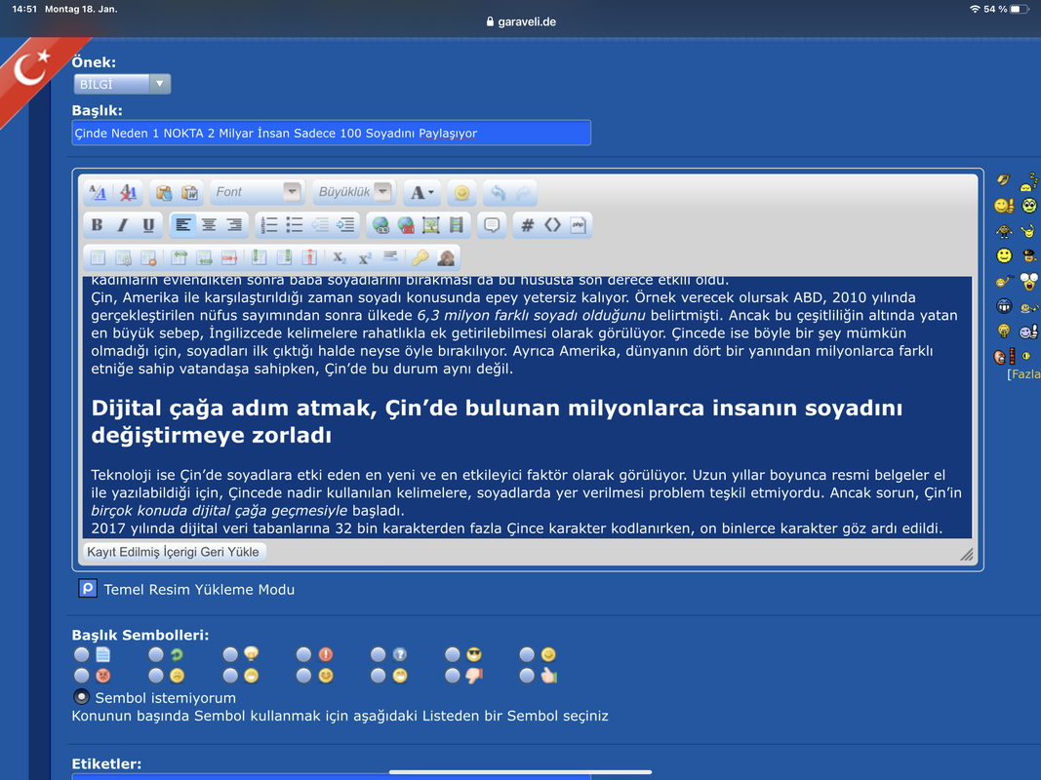This screenshot has width=1041, height=780.
Task: Open the Font dropdown
Action: (x=257, y=192)
